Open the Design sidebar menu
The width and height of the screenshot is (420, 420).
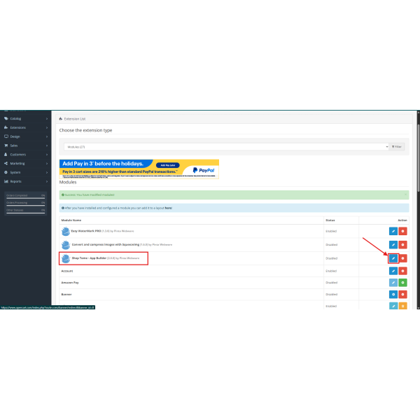click(25, 136)
